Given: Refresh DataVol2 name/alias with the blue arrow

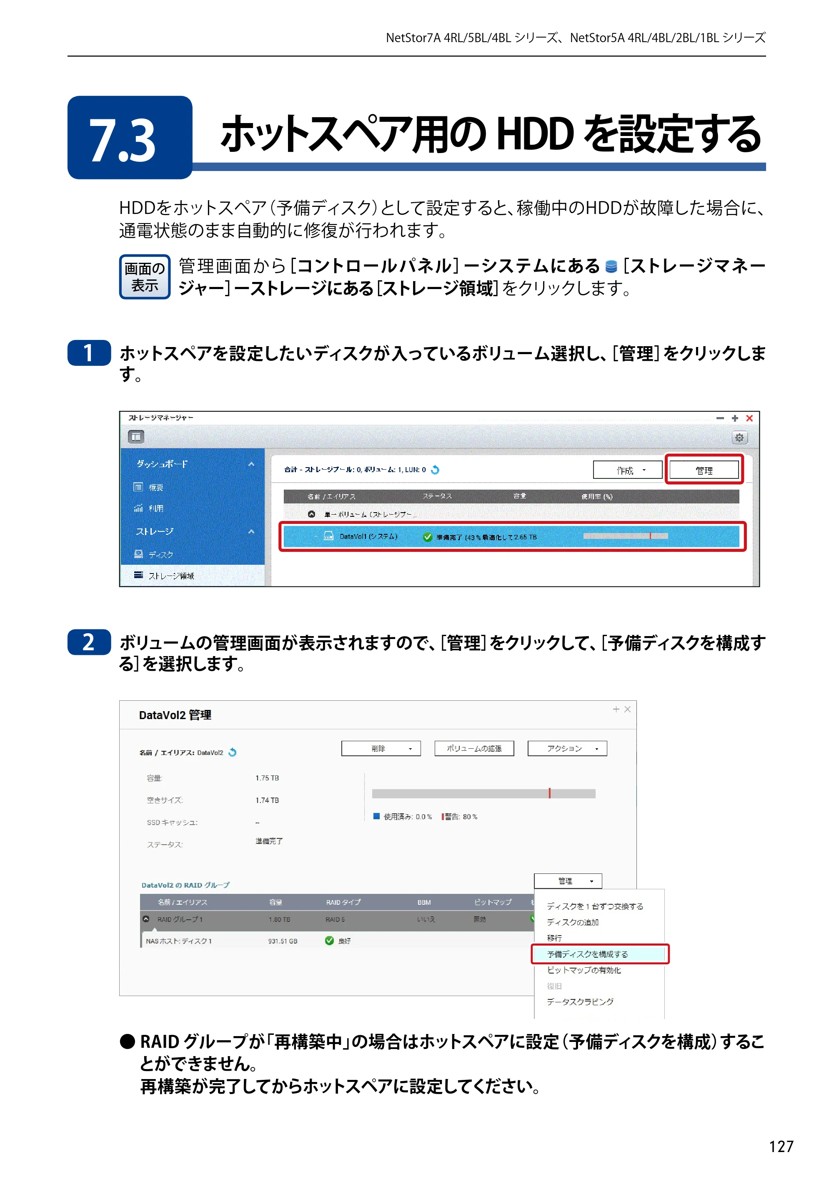Looking at the screenshot, I should (x=233, y=752).
